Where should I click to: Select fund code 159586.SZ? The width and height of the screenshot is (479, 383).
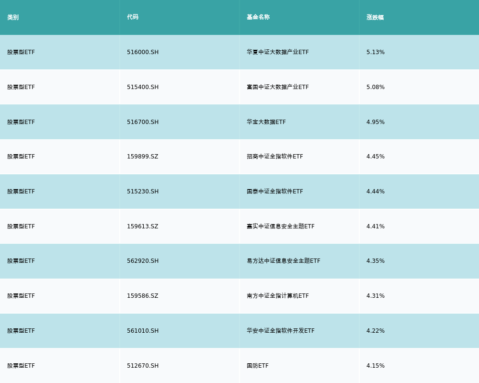click(143, 296)
